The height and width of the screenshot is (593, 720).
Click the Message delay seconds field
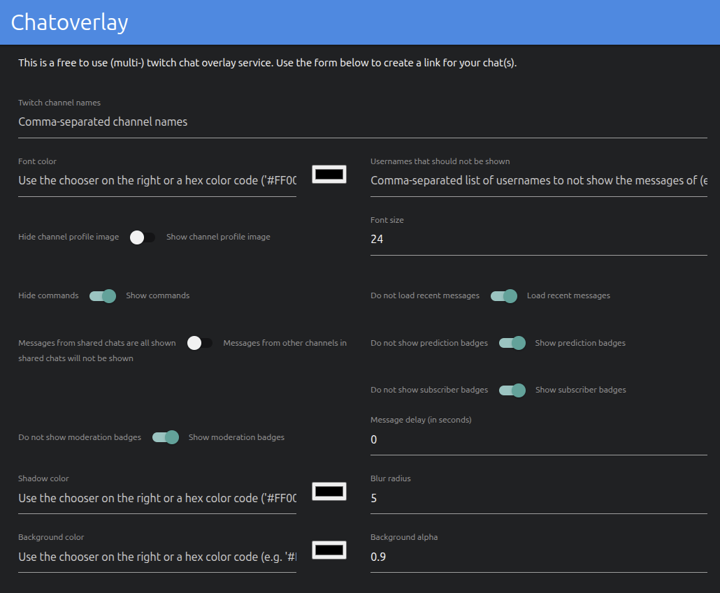coord(538,439)
